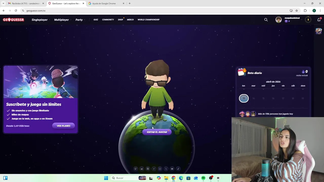Click the calendar icon beside Reto diario
The width and height of the screenshot is (324, 182).
(x=242, y=72)
